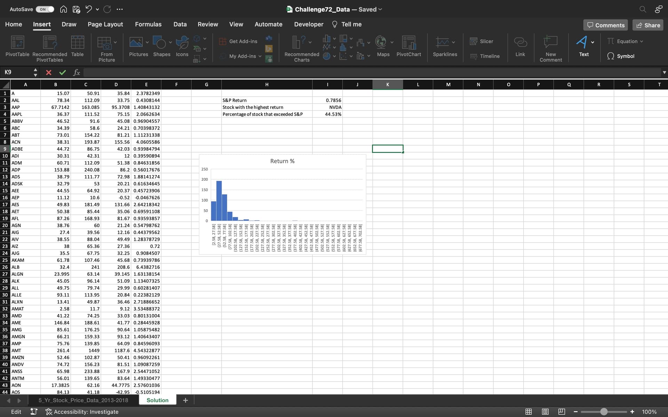Click the Icons button in ribbon

(x=182, y=46)
